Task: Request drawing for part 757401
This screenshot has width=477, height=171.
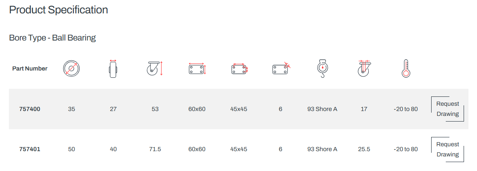Action: pyautogui.click(x=447, y=149)
